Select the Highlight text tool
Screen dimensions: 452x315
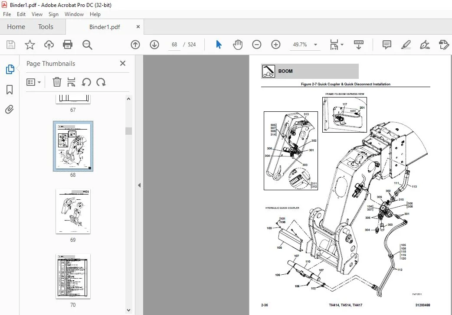[x=406, y=45]
